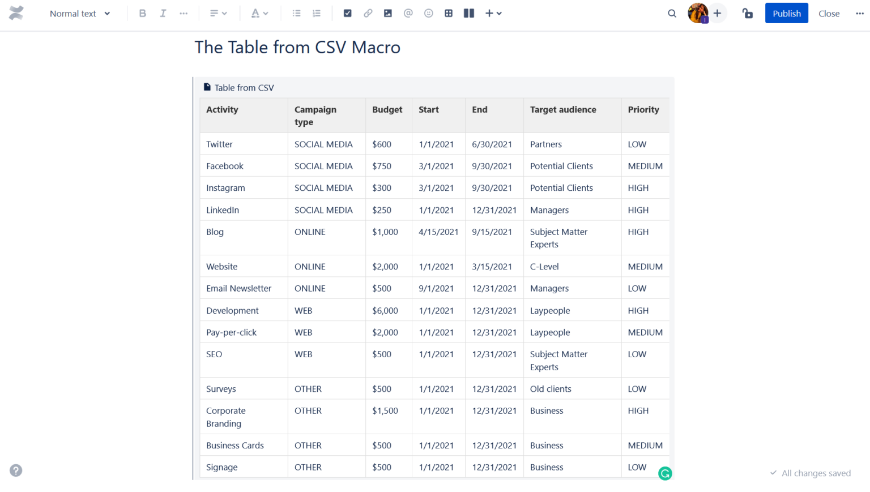Toggle bold formatting
The width and height of the screenshot is (870, 492).
pyautogui.click(x=142, y=13)
